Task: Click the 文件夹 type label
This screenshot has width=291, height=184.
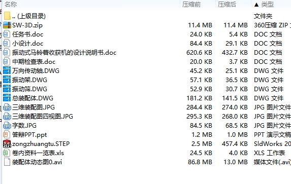Action: pos(263,16)
